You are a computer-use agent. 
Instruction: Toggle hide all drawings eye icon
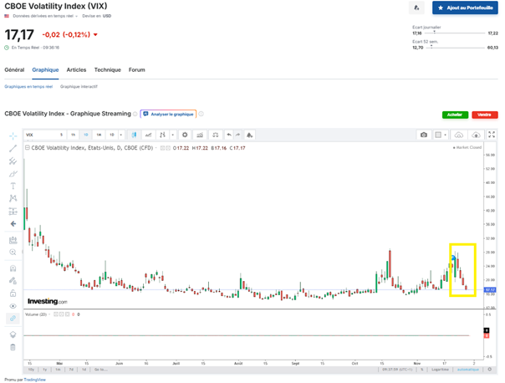pos(13,307)
